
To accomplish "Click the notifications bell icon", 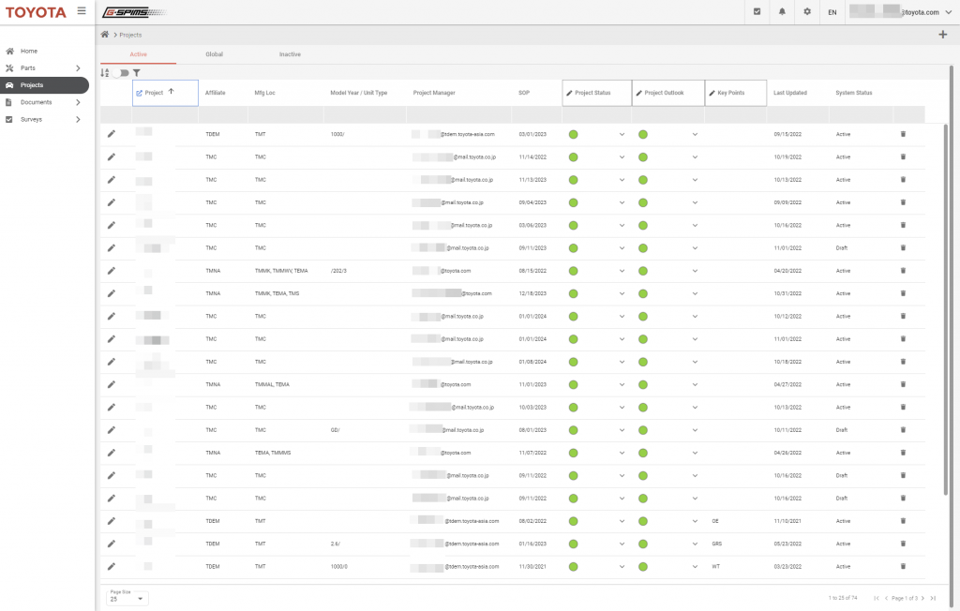I will (x=782, y=12).
